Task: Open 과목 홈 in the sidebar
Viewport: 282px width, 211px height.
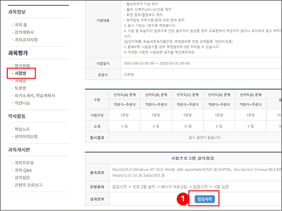Action: tap(21, 24)
